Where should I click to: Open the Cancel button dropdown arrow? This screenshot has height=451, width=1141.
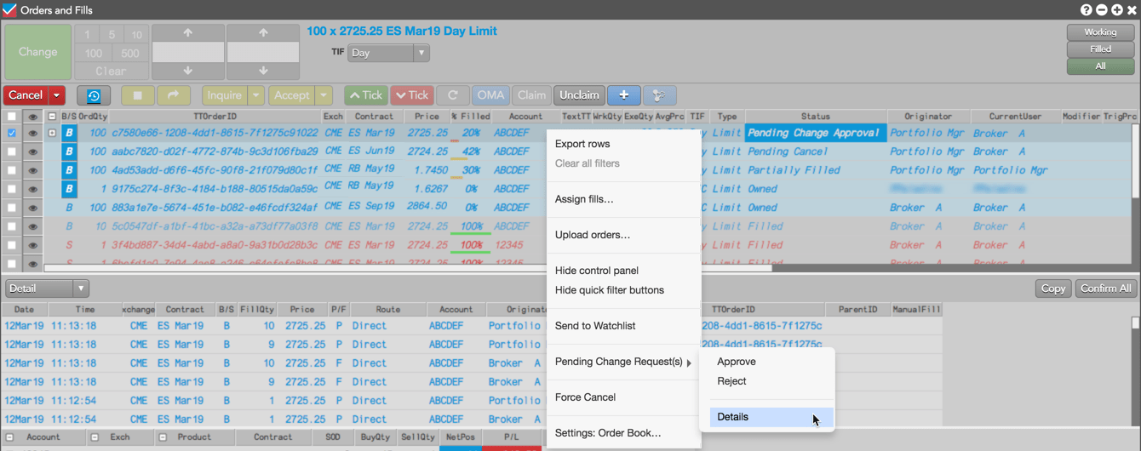pos(57,96)
